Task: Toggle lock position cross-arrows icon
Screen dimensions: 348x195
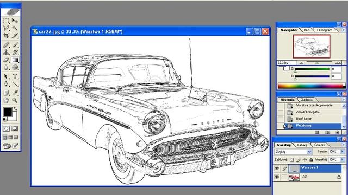Action: pos(305,160)
